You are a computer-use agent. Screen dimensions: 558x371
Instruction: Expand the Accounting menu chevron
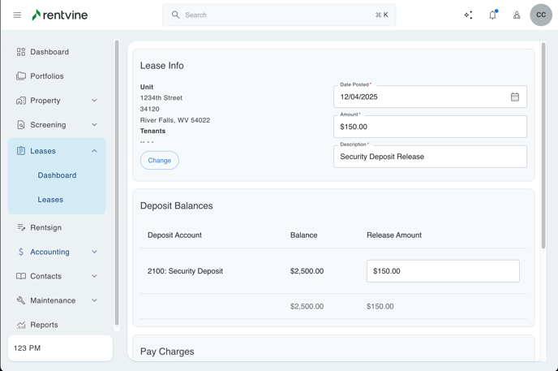pos(94,252)
